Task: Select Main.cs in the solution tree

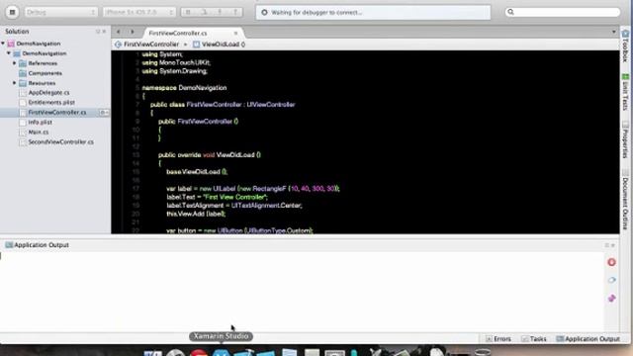Action: 39,132
